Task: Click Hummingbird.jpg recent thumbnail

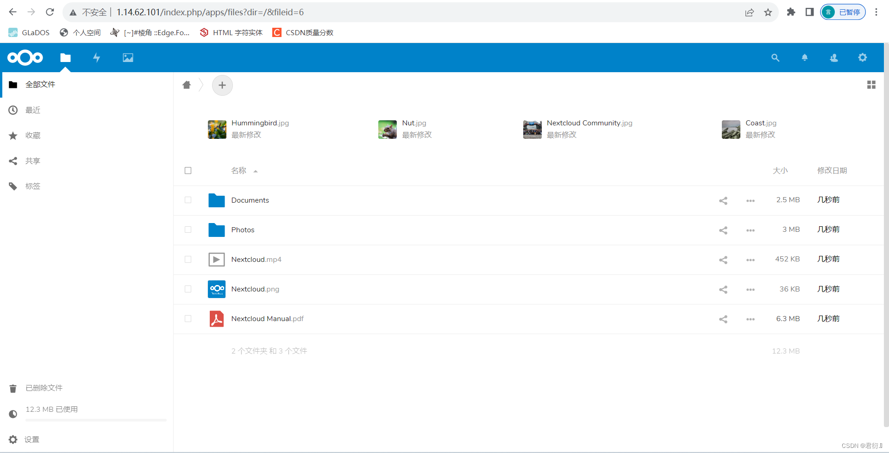Action: pyautogui.click(x=217, y=130)
